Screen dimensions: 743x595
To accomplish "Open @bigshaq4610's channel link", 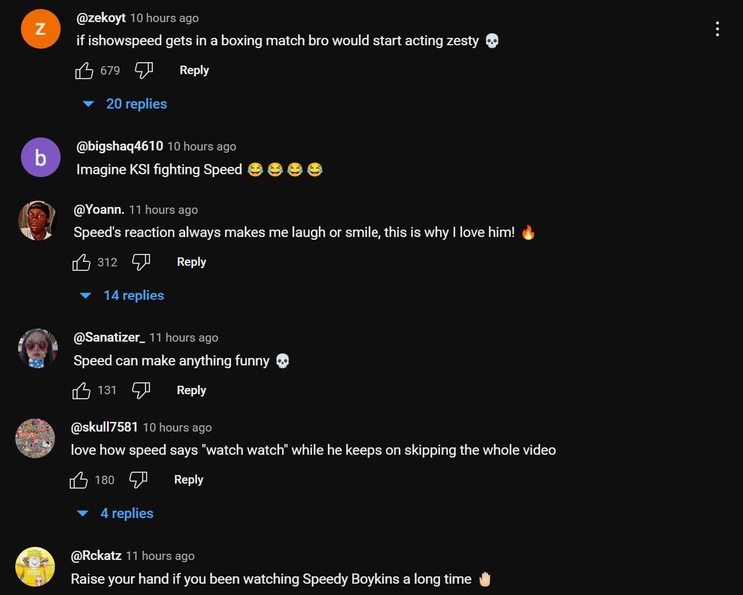I will [119, 146].
